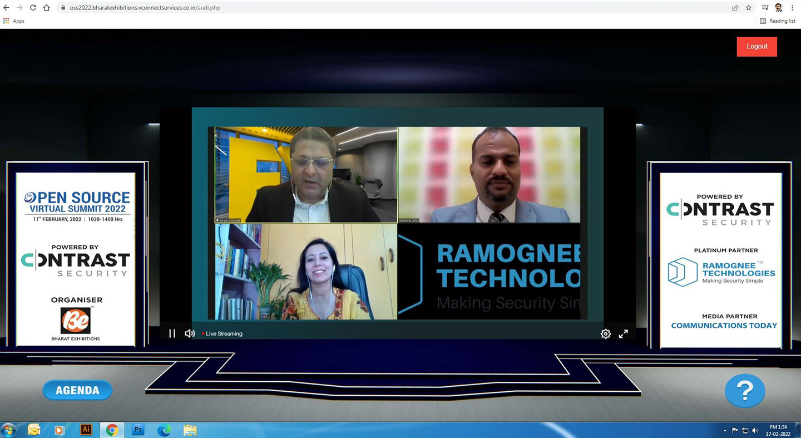Click Open Source Virtual Summit 2022 title

(77, 203)
